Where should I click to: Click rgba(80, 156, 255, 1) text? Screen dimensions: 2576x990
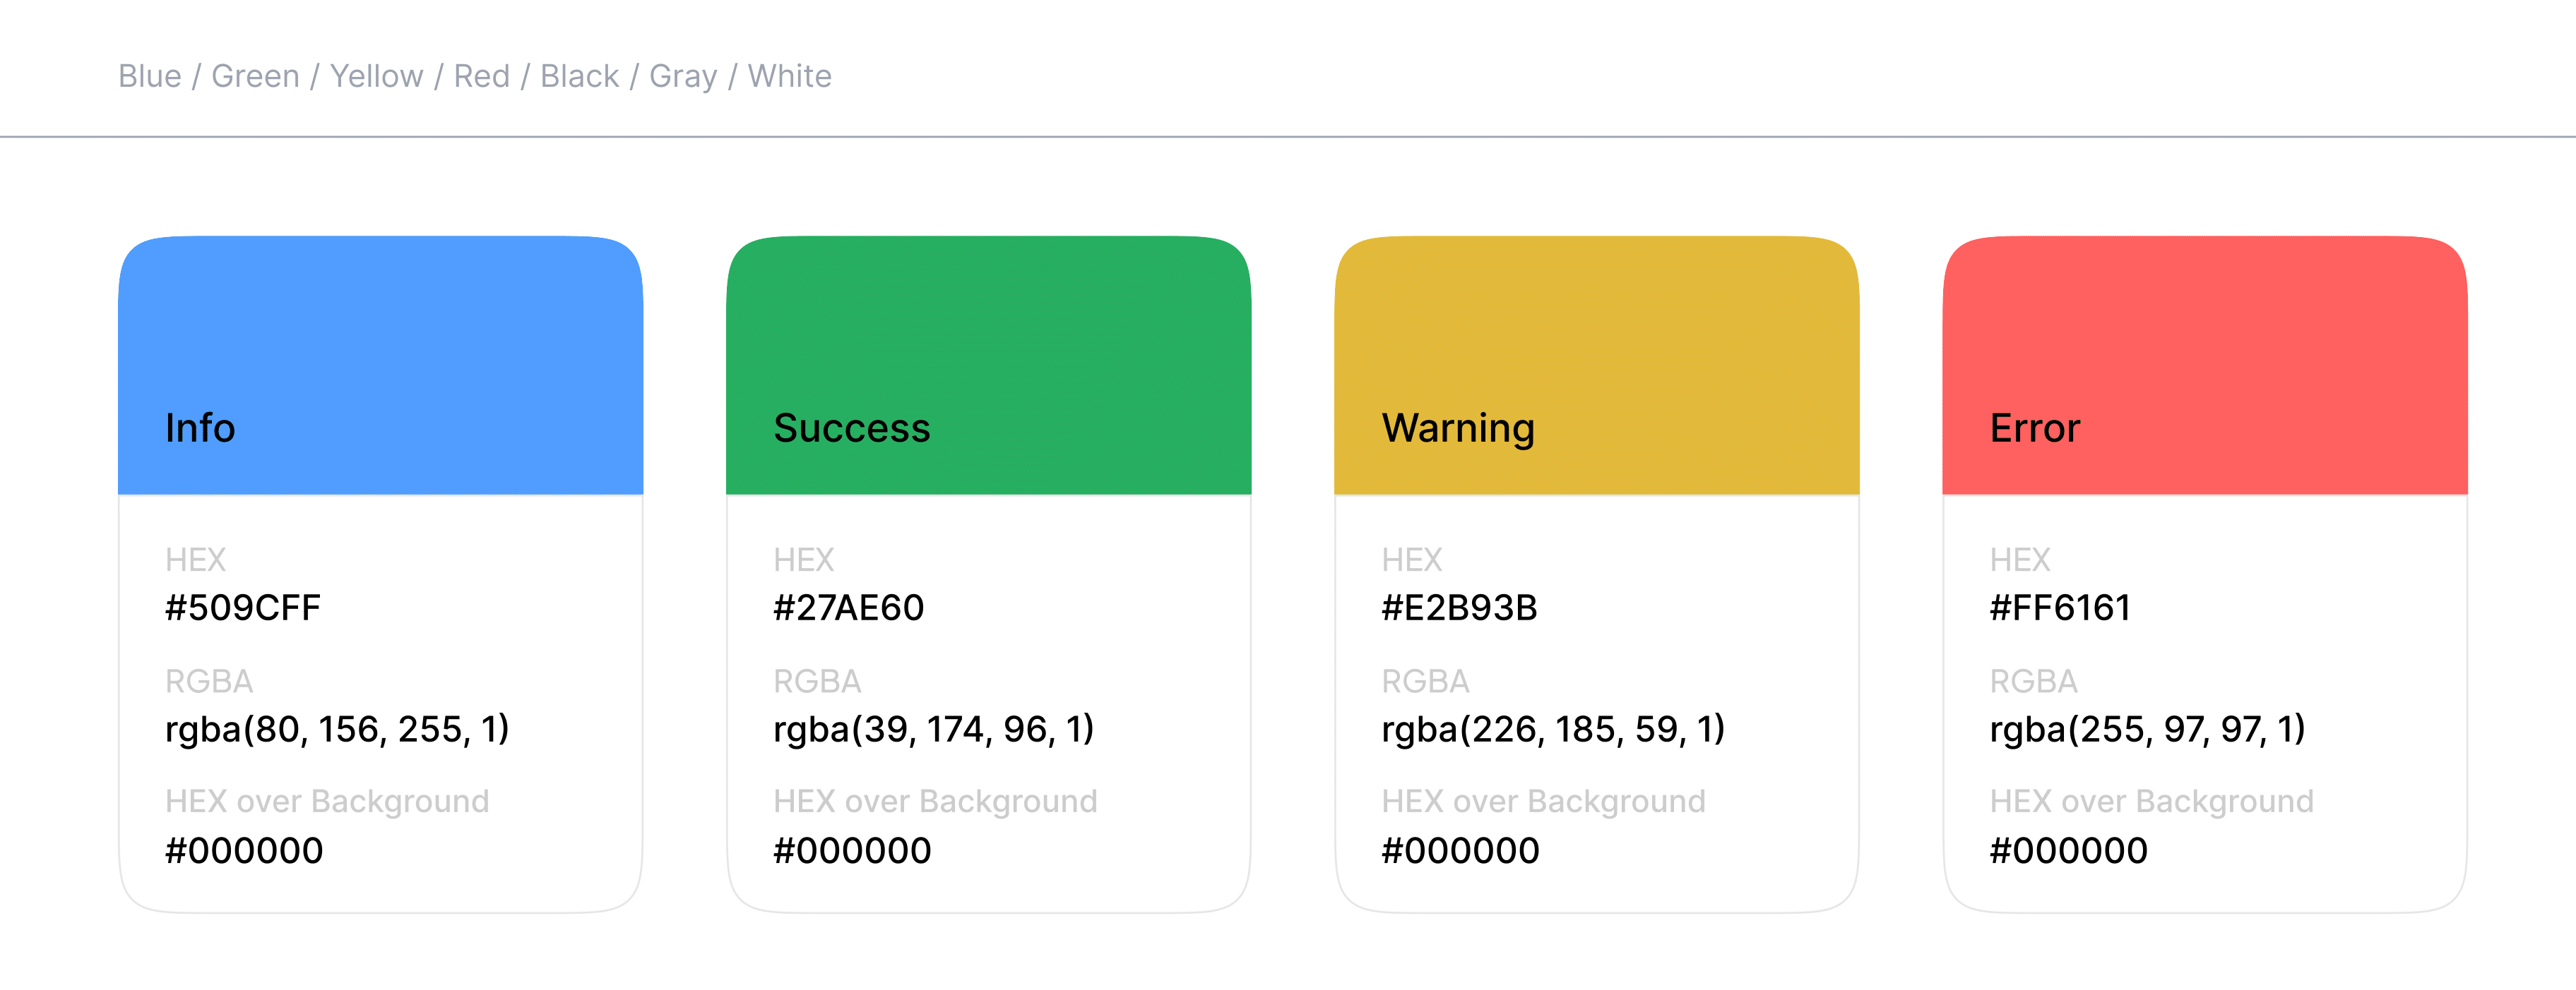[x=337, y=729]
